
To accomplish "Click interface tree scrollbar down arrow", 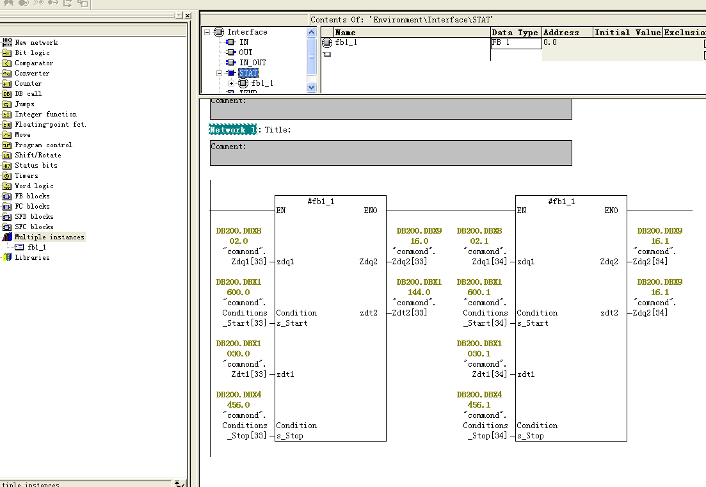I will point(311,87).
